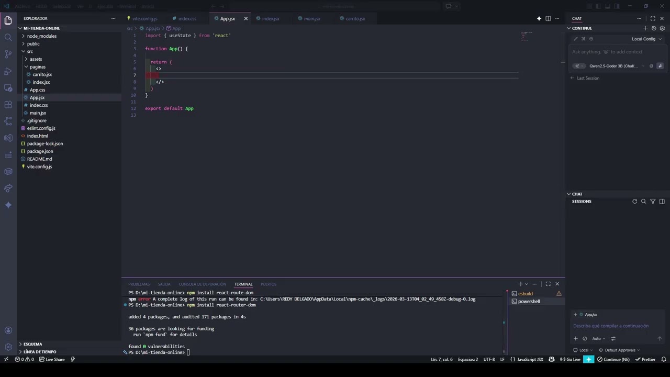Open the Local session target dropdown
Screen dimensions: 670x377
tap(583, 350)
